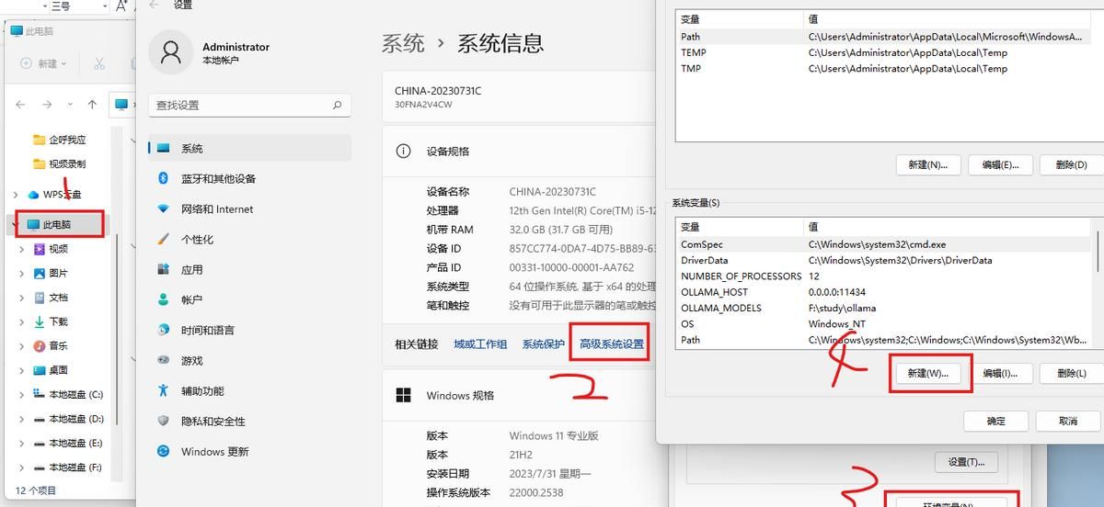Click the Administrator account avatar
Image resolution: width=1104 pixels, height=507 pixels.
(x=170, y=53)
